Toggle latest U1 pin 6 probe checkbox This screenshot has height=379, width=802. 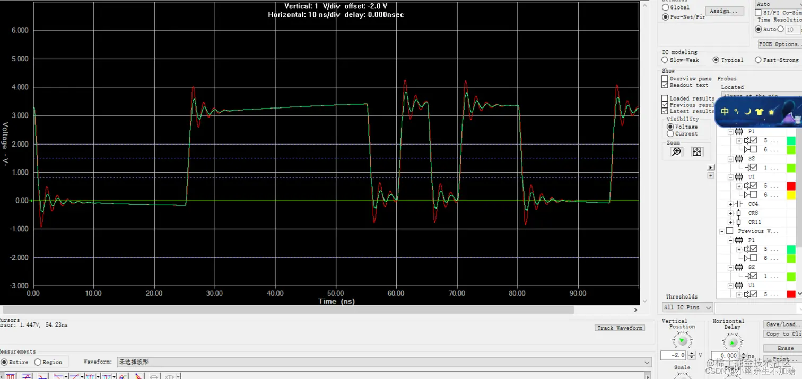(753, 195)
